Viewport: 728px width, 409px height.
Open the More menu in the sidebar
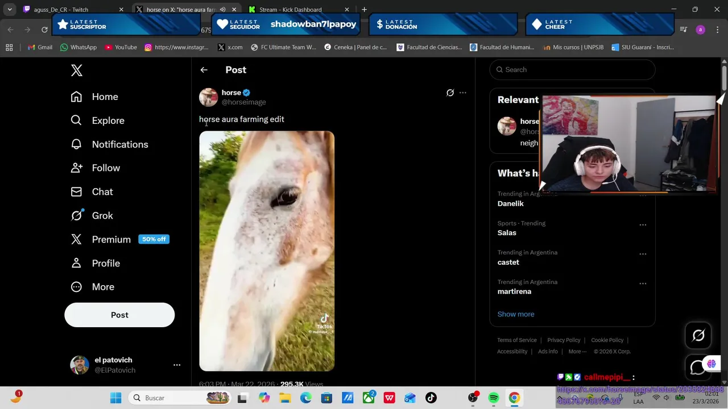92,287
